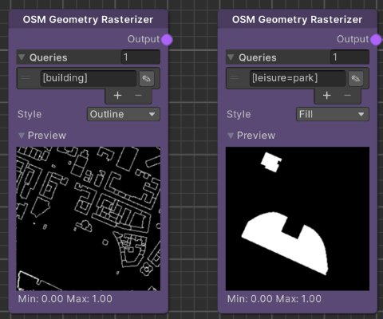Viewport: 383px width, 319px height.
Task: Add a query in the leisure=park node
Action: click(327, 96)
